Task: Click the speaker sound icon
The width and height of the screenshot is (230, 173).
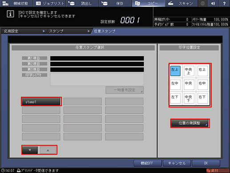Action: [213, 3]
